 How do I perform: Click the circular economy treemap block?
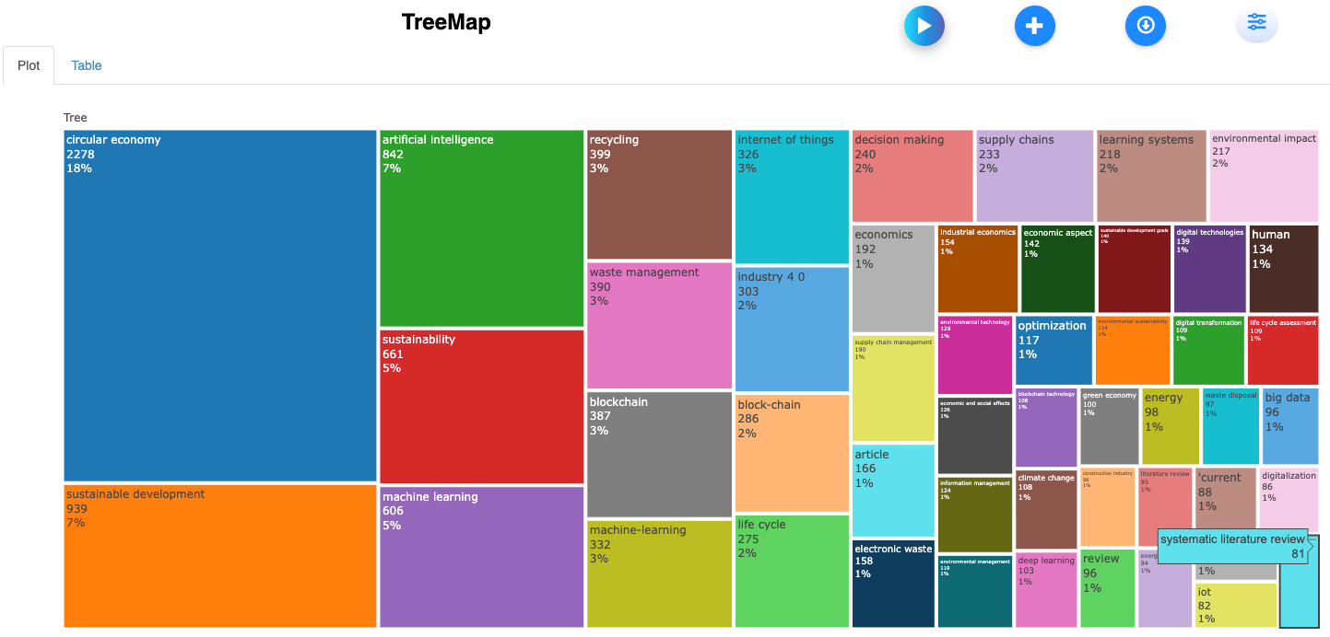coord(219,306)
